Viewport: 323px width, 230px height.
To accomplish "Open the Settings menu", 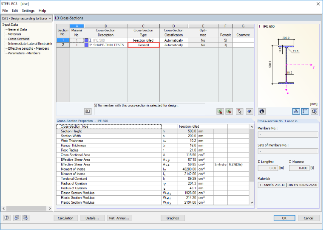I will (28, 11).
